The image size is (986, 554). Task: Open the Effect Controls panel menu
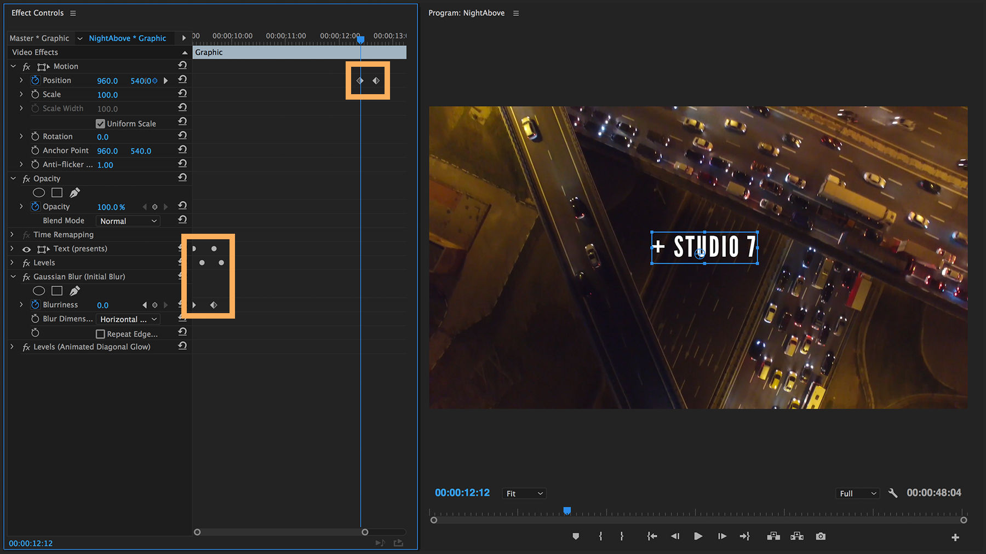coord(73,13)
